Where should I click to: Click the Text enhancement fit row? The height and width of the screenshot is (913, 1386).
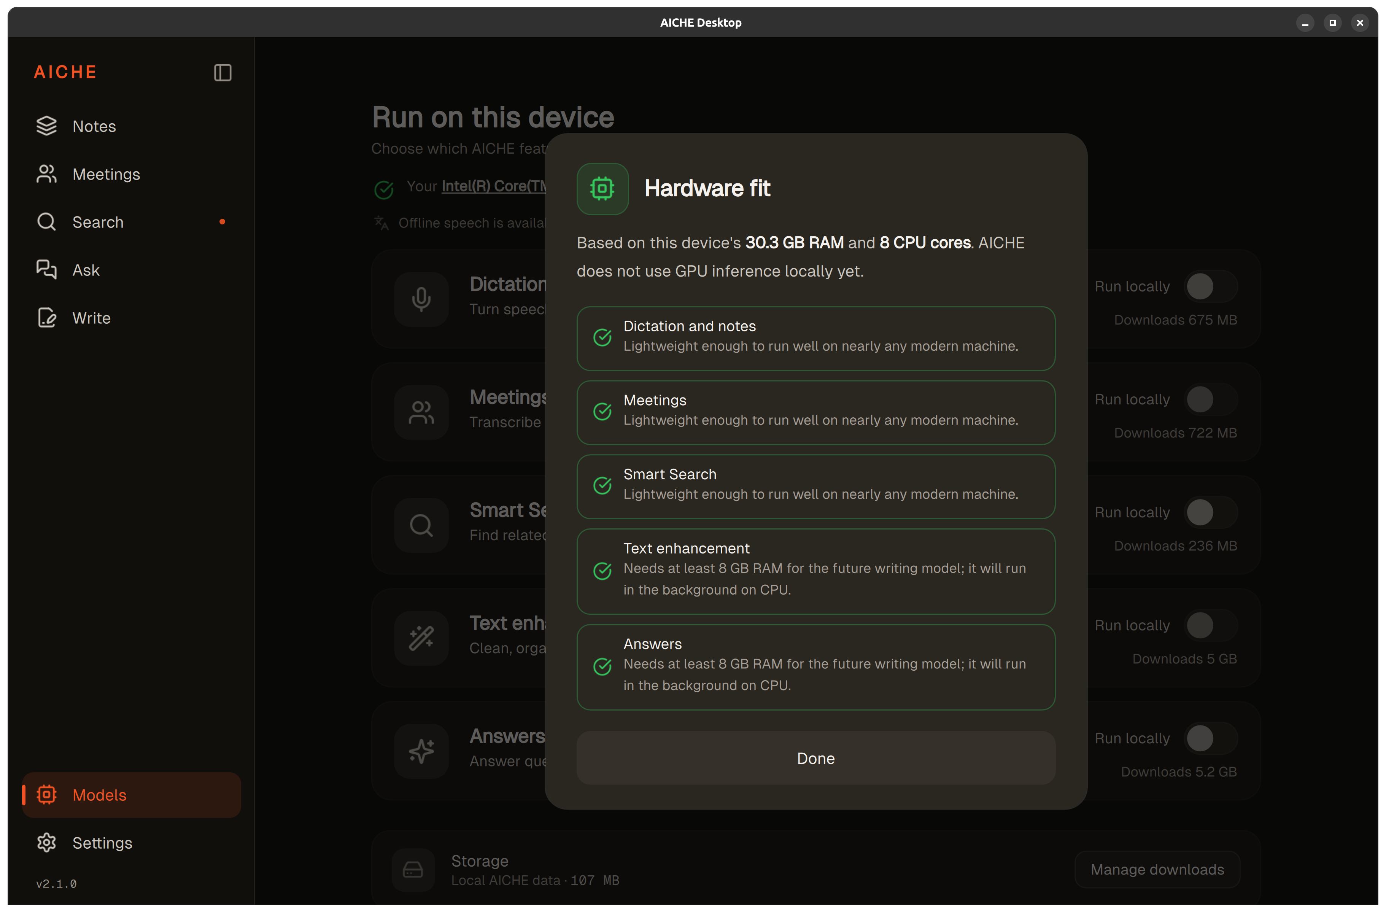(x=815, y=571)
